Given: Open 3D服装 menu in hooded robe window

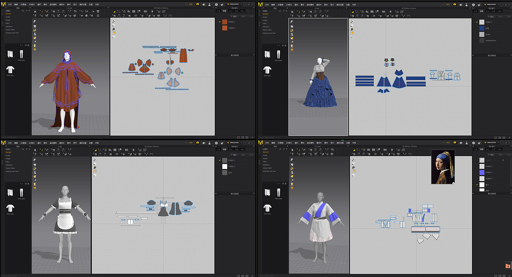Looking at the screenshot, I should pyautogui.click(x=24, y=4).
